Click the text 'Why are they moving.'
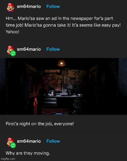The height and width of the screenshot is (161, 127). (28, 153)
